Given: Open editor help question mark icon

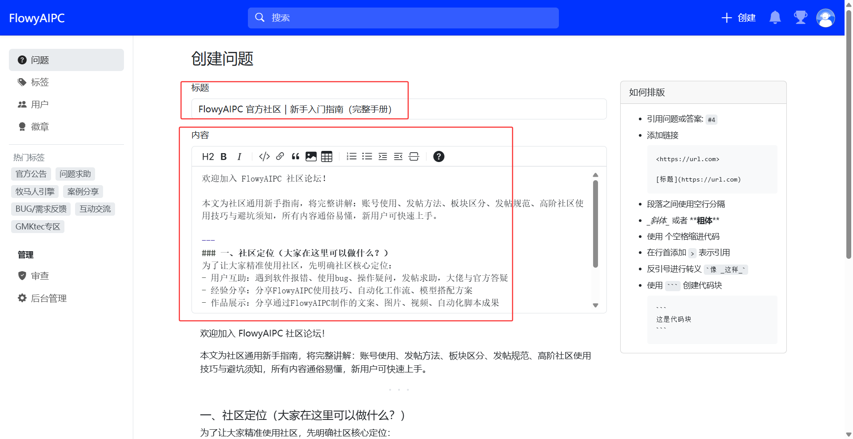Looking at the screenshot, I should tap(438, 157).
